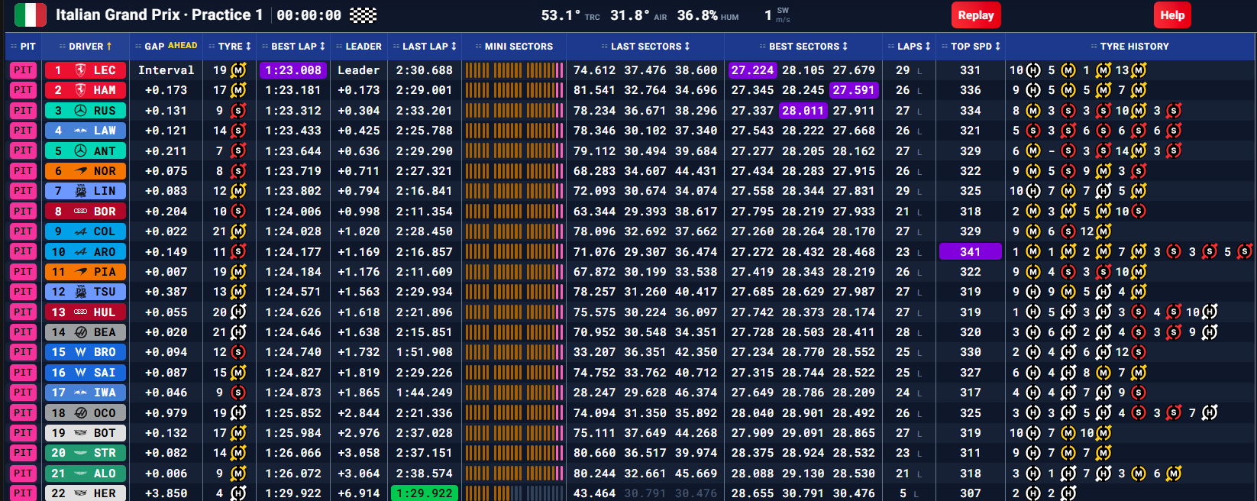
Task: Click the MINI SECTORS column header
Action: click(519, 47)
